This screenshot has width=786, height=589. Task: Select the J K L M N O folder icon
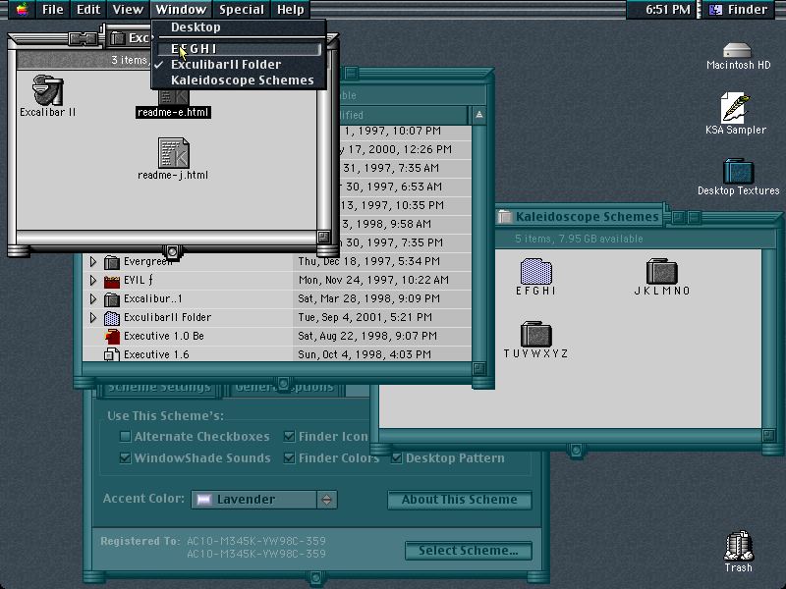pos(662,272)
